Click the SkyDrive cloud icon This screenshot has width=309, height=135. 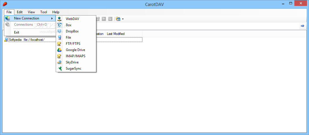coord(59,62)
